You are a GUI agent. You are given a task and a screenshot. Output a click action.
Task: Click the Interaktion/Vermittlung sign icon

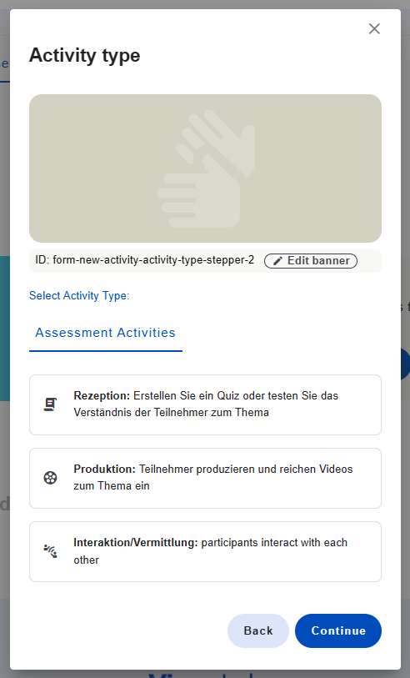(51, 551)
